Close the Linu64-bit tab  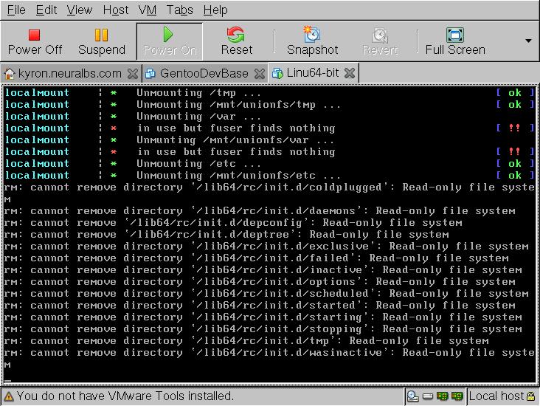click(350, 73)
